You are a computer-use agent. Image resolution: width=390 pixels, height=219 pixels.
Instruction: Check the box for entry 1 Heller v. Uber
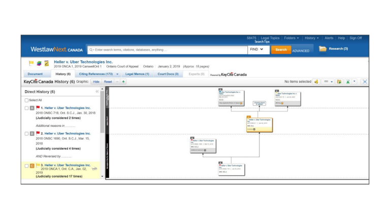26,108
